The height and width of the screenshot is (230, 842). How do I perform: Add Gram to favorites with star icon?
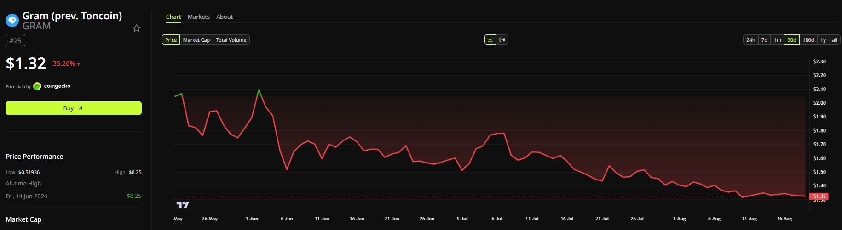[137, 28]
